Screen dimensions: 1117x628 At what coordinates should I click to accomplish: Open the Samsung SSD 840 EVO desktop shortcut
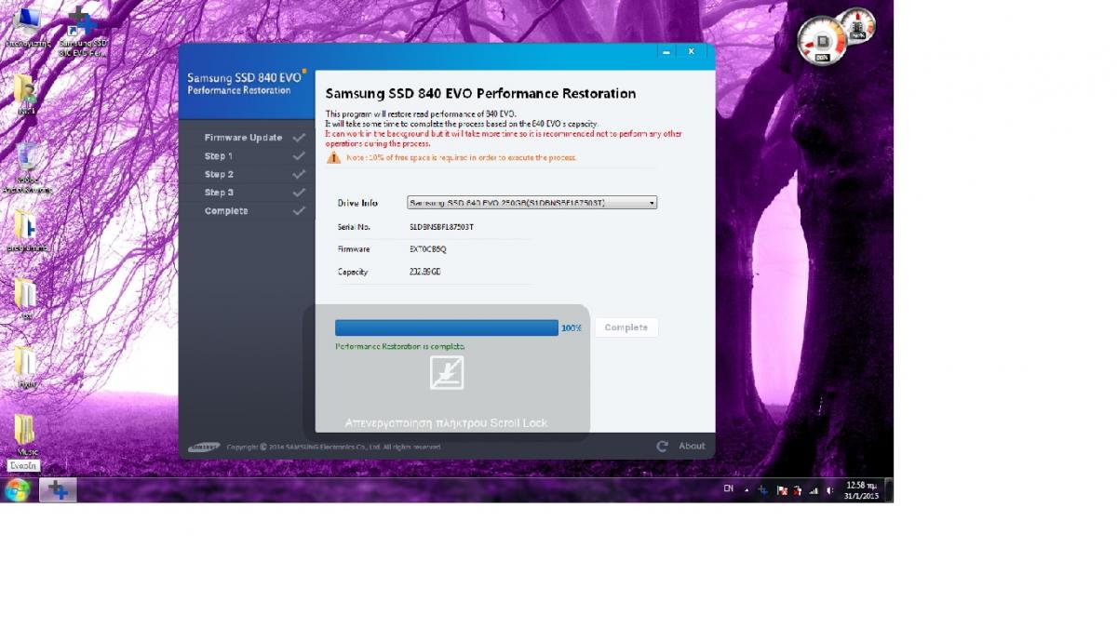click(83, 33)
